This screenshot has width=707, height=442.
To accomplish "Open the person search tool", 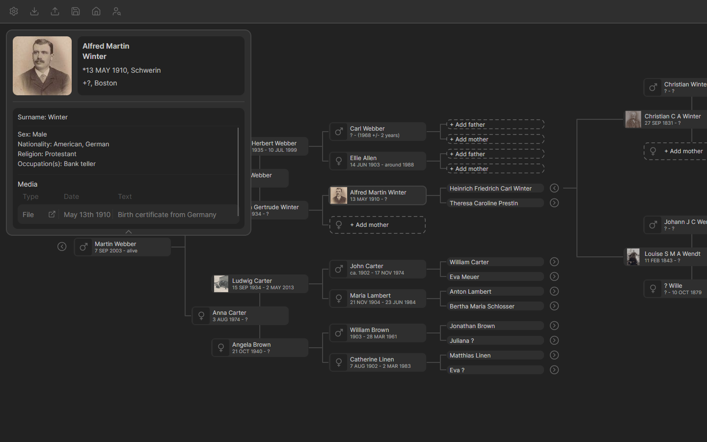I will 116,11.
